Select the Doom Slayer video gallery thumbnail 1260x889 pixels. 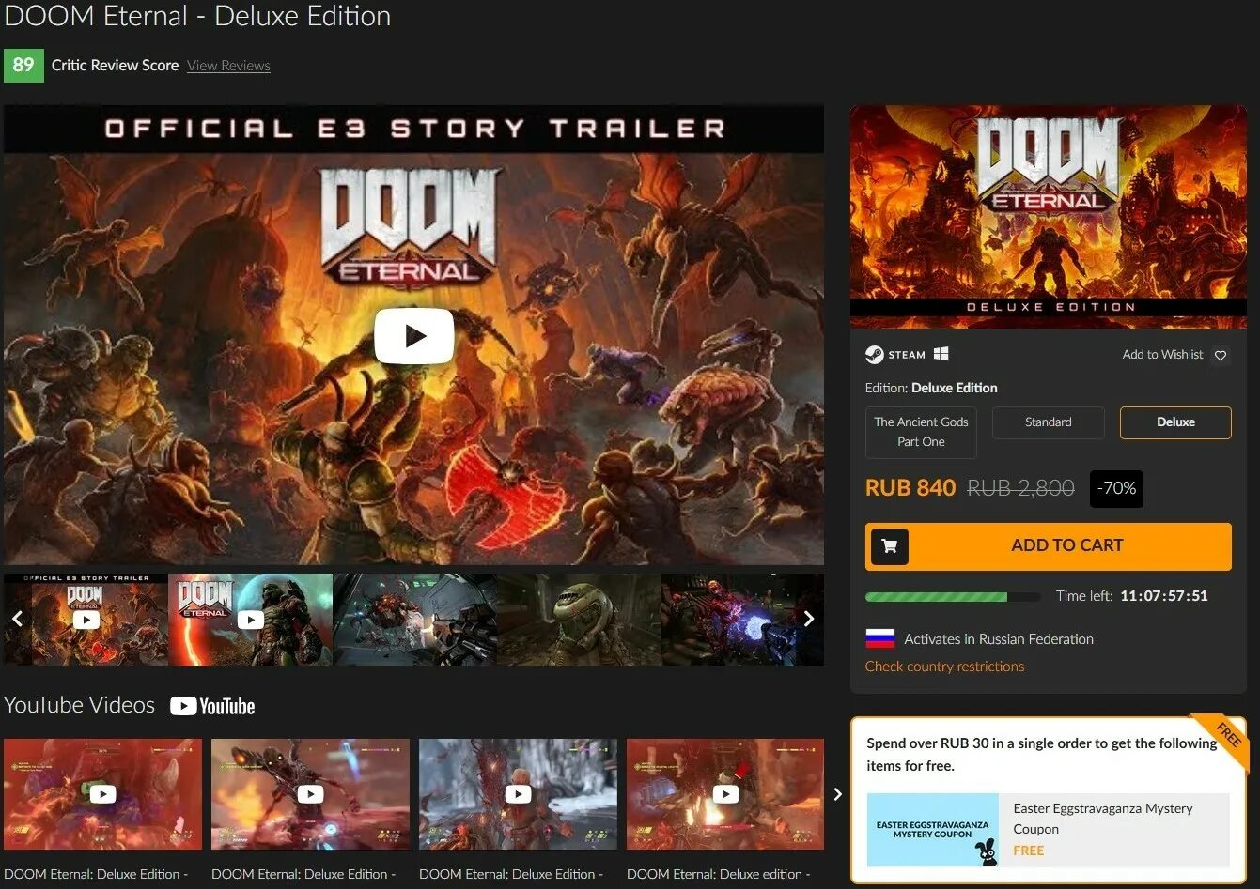coord(250,620)
